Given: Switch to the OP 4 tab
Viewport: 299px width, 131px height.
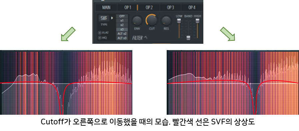Looking at the screenshot, I should click(192, 8).
